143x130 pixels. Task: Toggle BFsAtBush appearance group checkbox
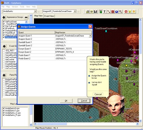pyautogui.click(x=4, y=28)
